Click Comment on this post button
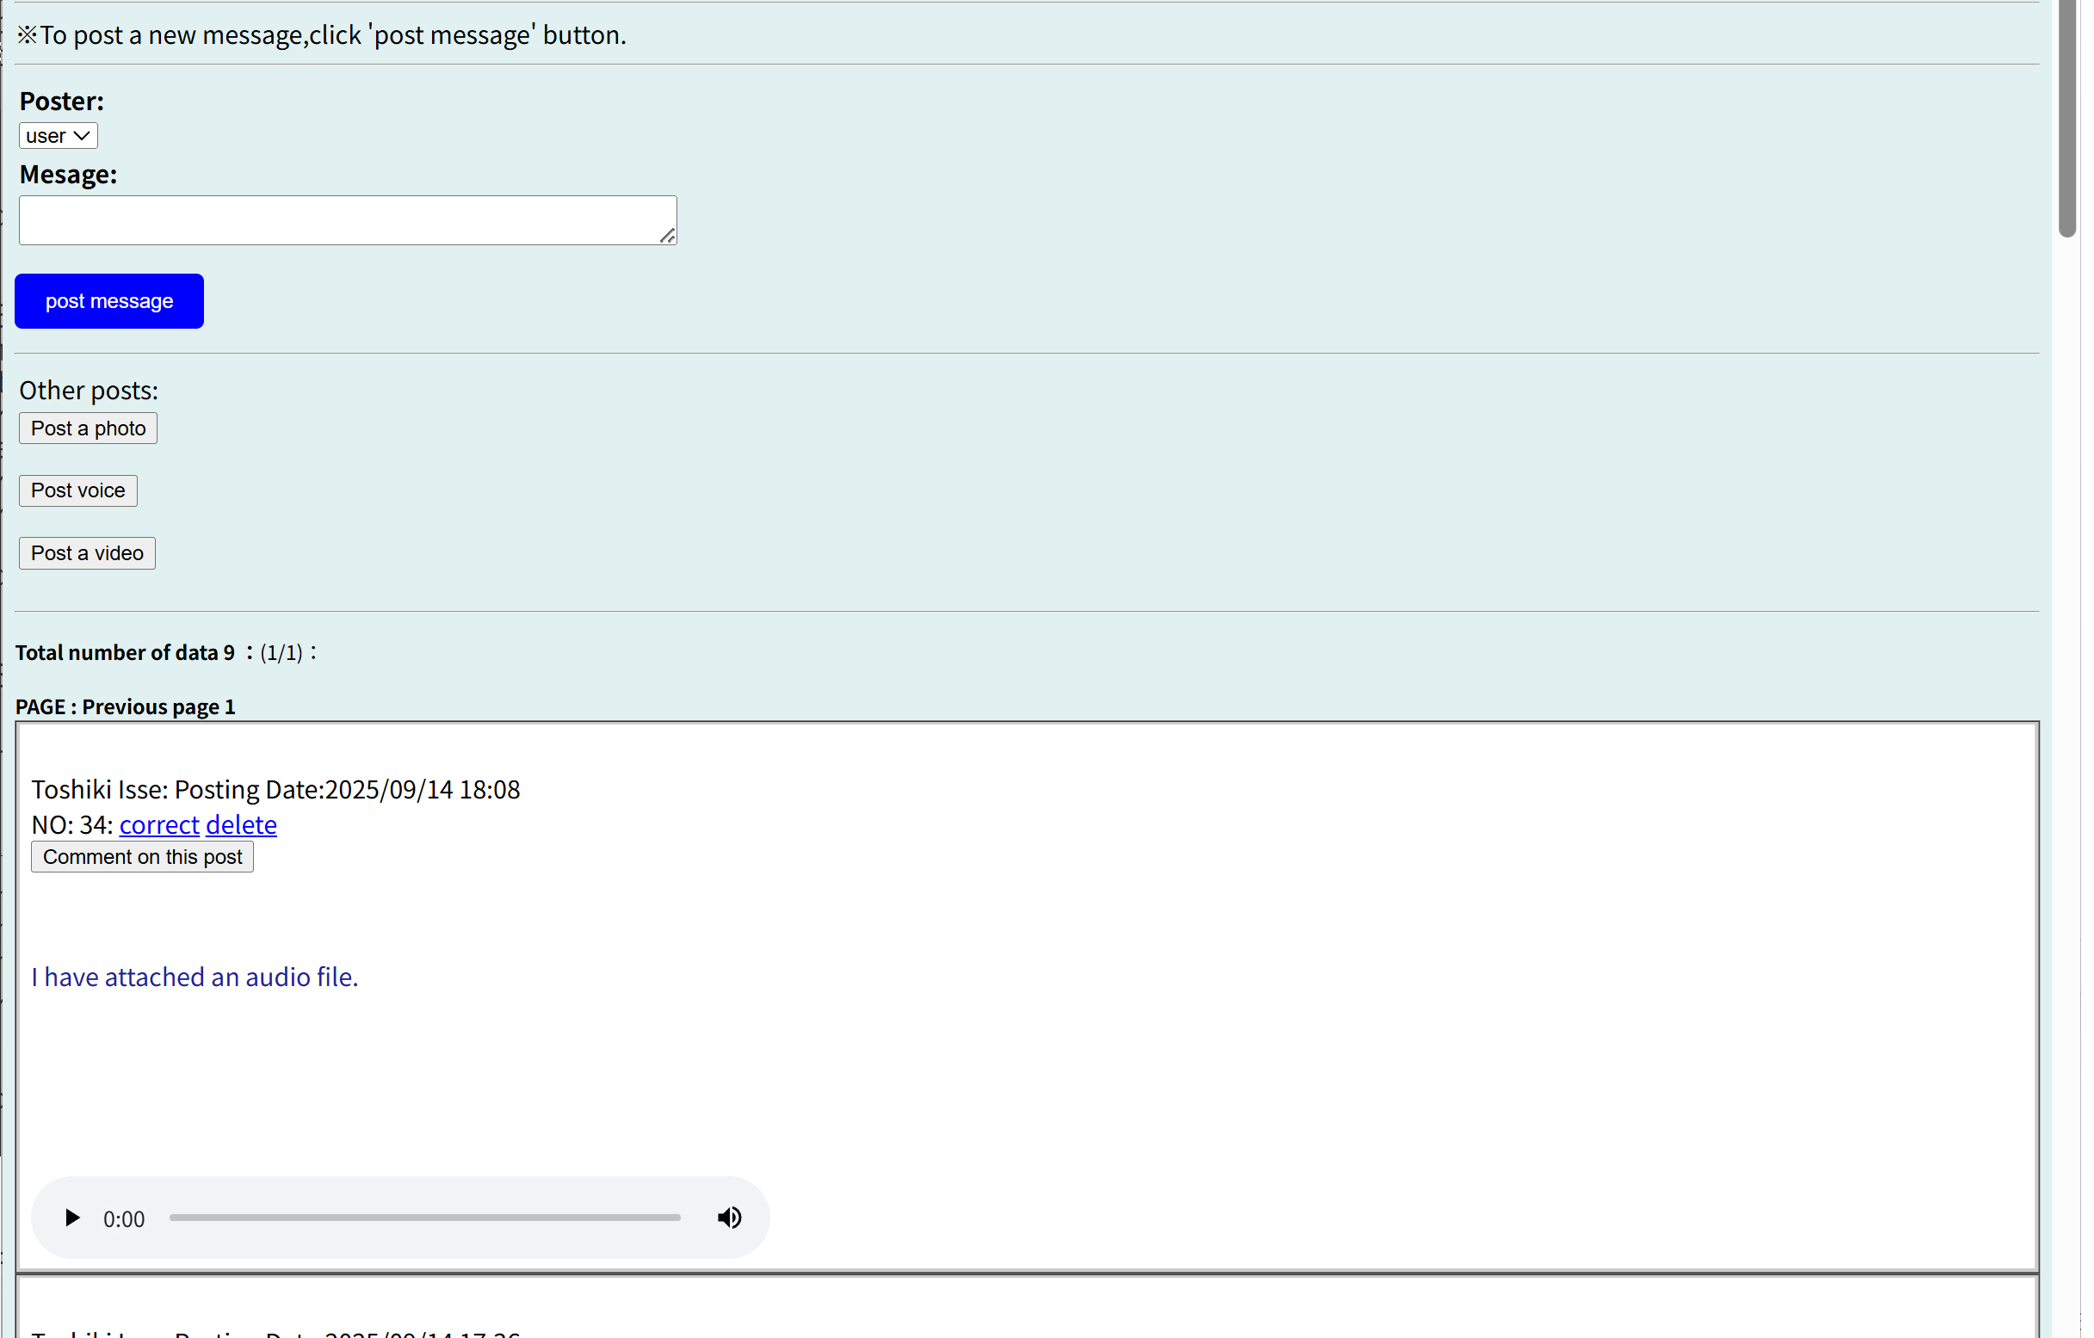 tap(143, 857)
